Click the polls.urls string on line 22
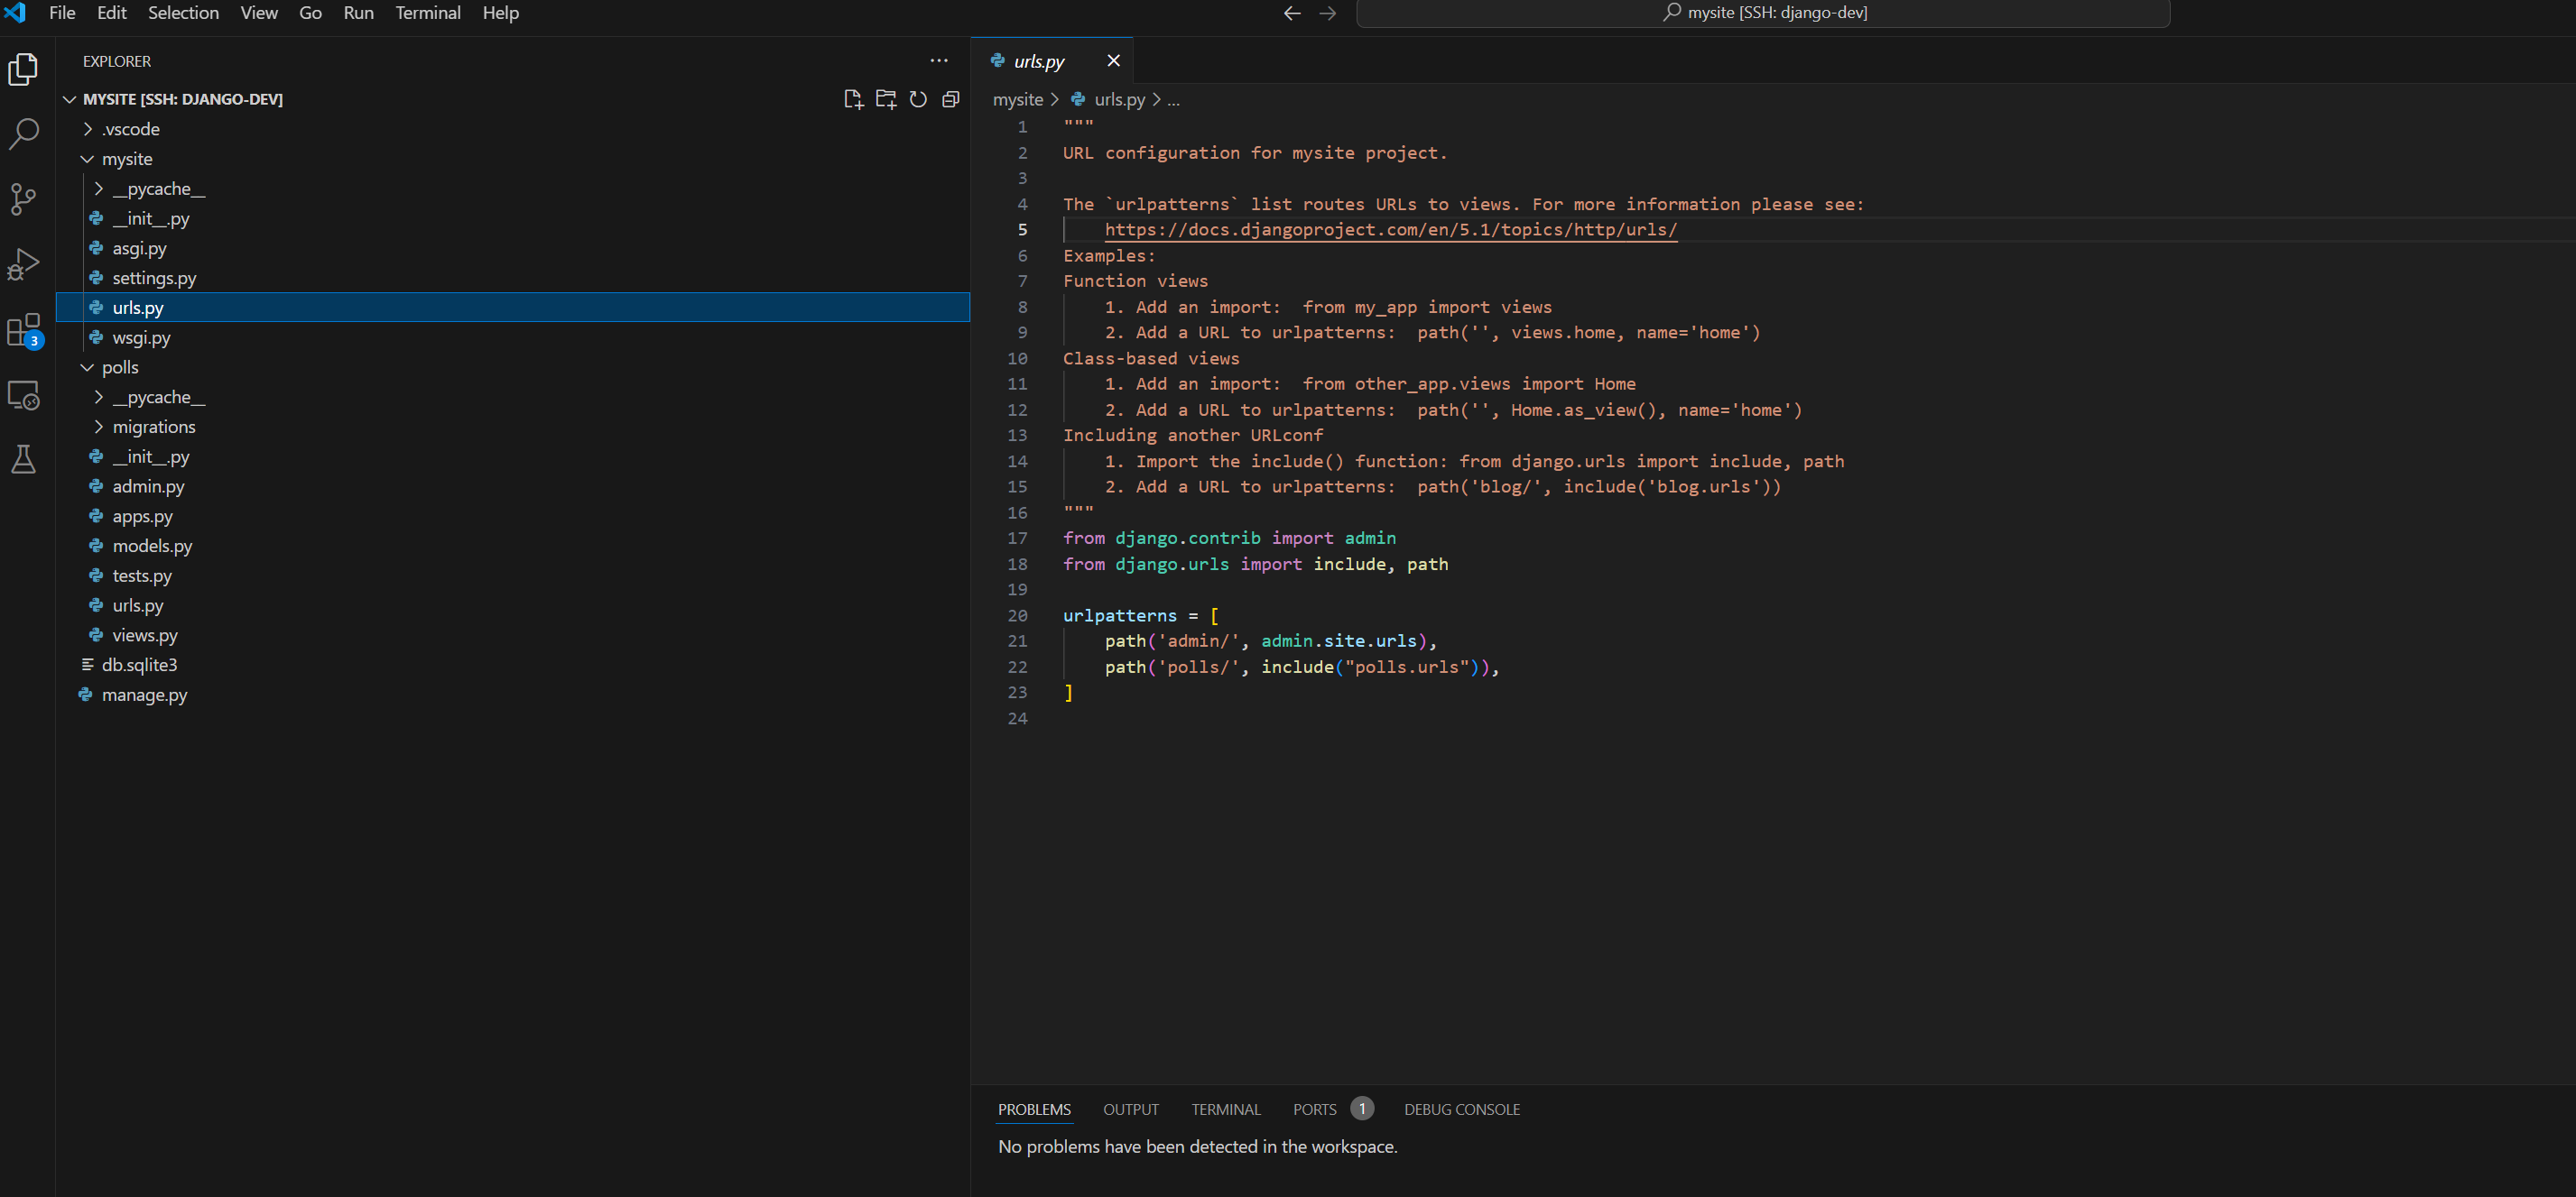The height and width of the screenshot is (1197, 2576). [x=1406, y=667]
